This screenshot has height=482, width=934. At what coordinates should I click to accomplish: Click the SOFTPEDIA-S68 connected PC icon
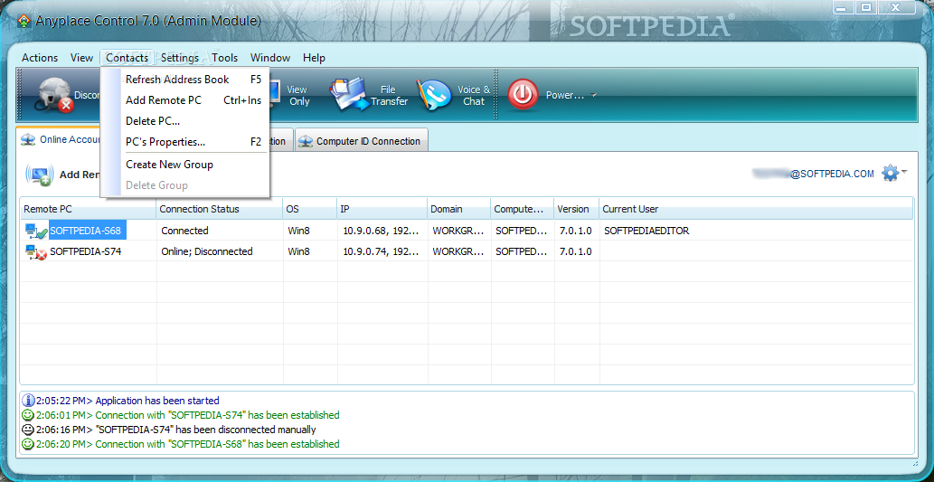click(x=36, y=232)
